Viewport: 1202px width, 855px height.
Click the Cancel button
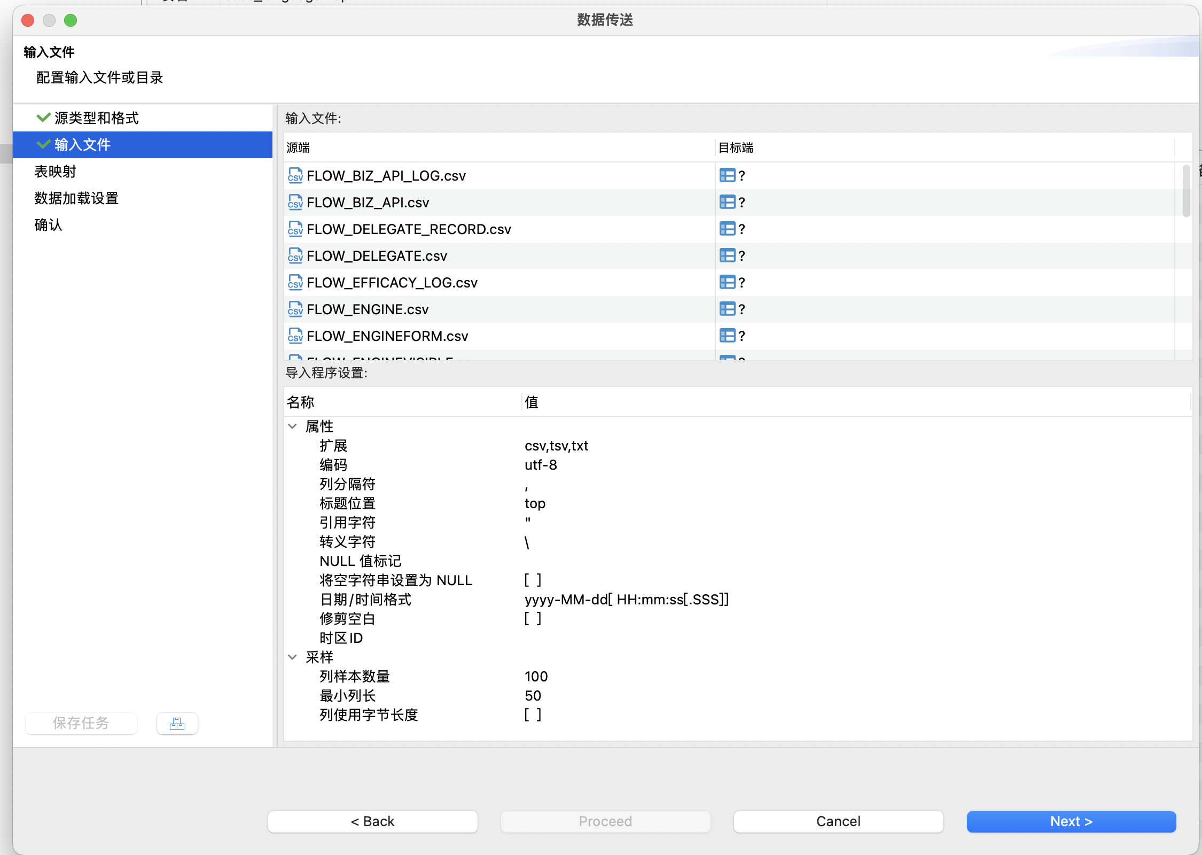click(x=838, y=821)
